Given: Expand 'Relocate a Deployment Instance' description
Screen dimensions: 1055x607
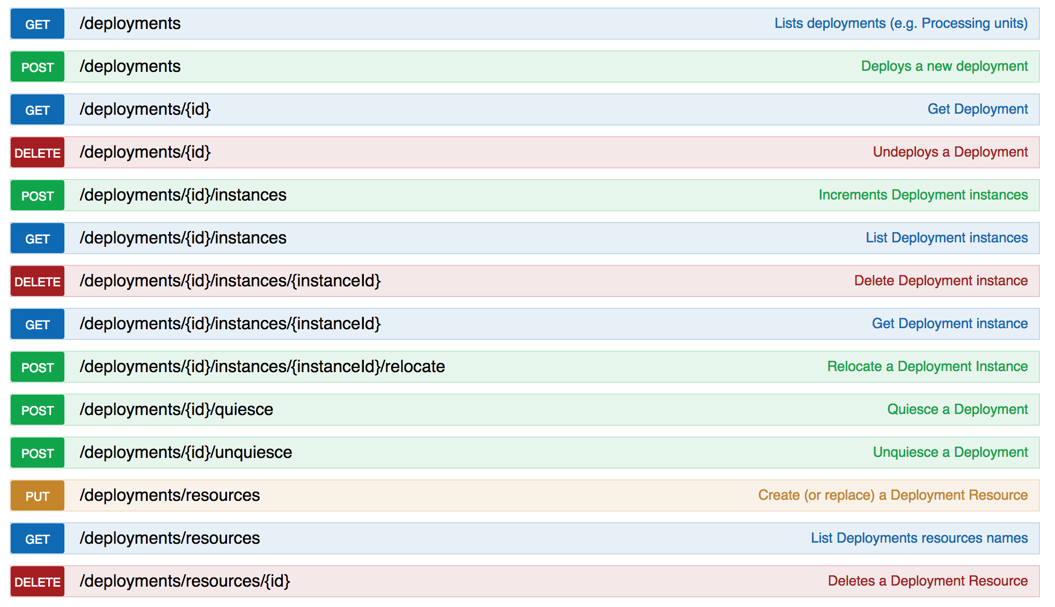Looking at the screenshot, I should [x=927, y=367].
